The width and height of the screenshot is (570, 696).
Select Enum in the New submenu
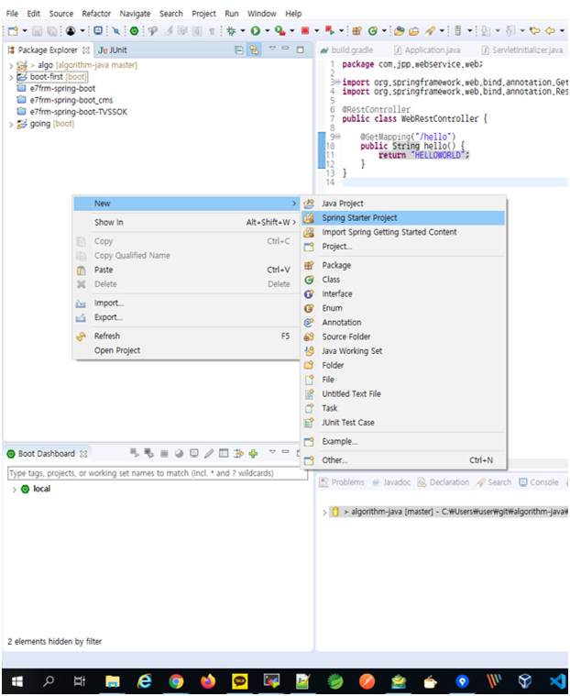pyautogui.click(x=403, y=307)
